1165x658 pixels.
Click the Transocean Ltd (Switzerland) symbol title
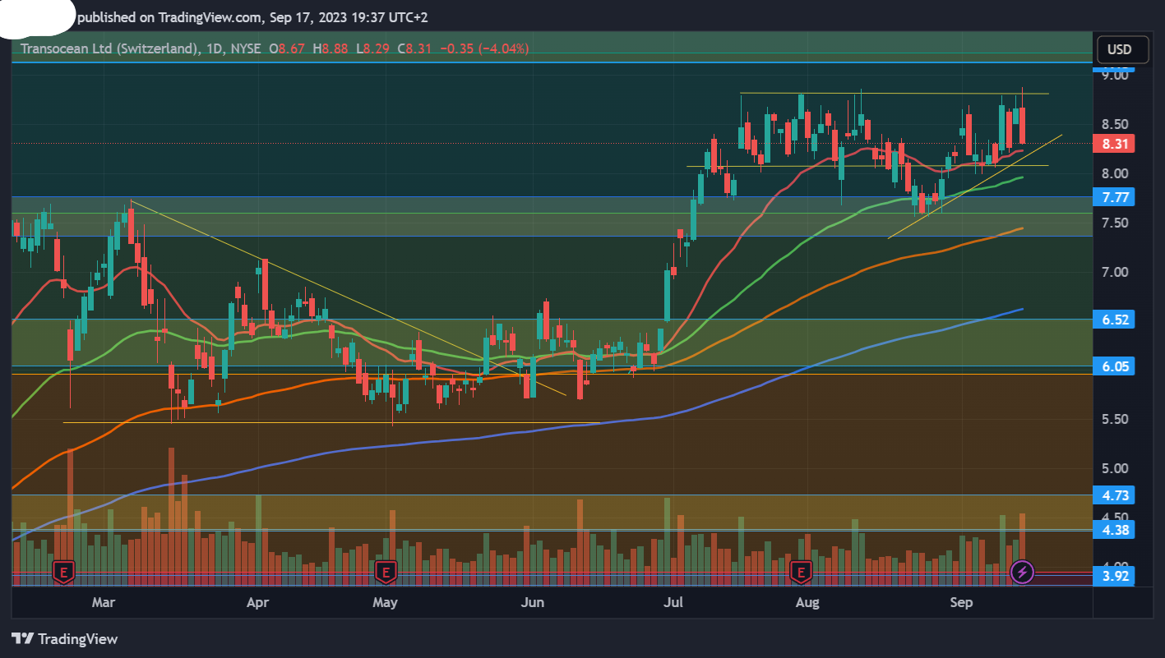point(110,48)
